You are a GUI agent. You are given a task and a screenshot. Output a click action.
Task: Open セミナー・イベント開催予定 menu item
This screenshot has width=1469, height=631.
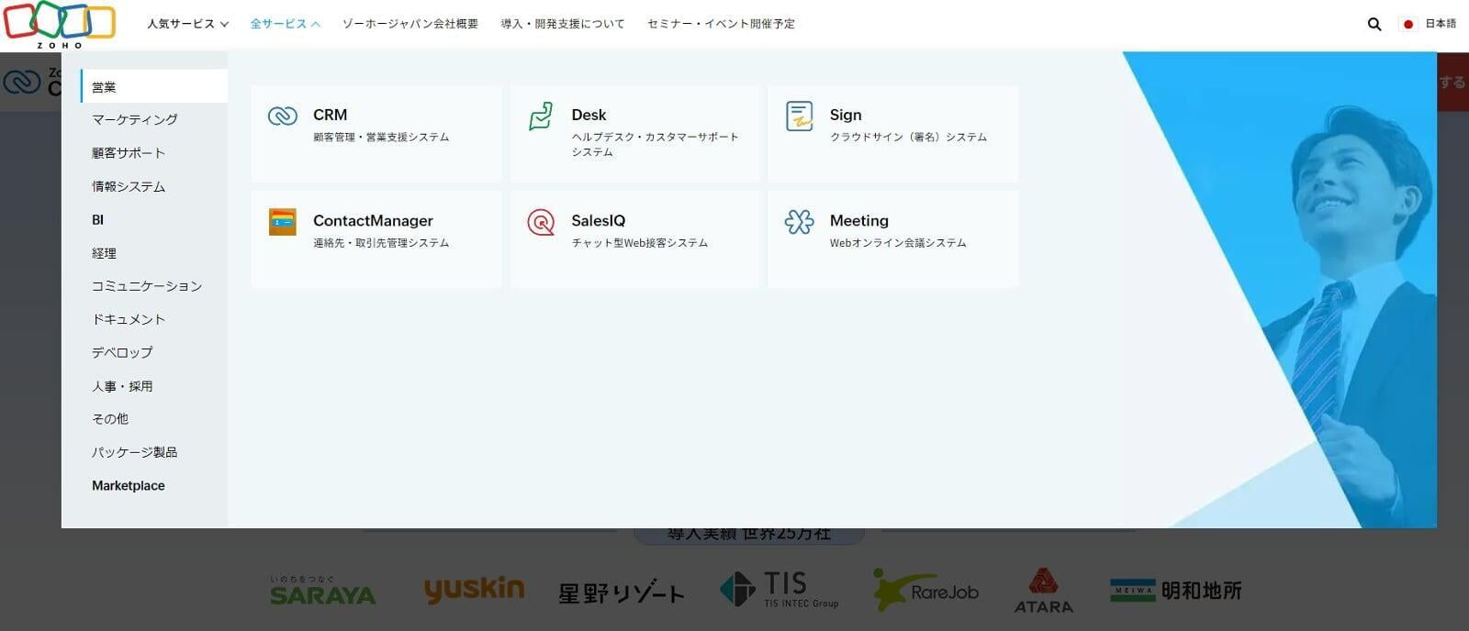pos(721,24)
